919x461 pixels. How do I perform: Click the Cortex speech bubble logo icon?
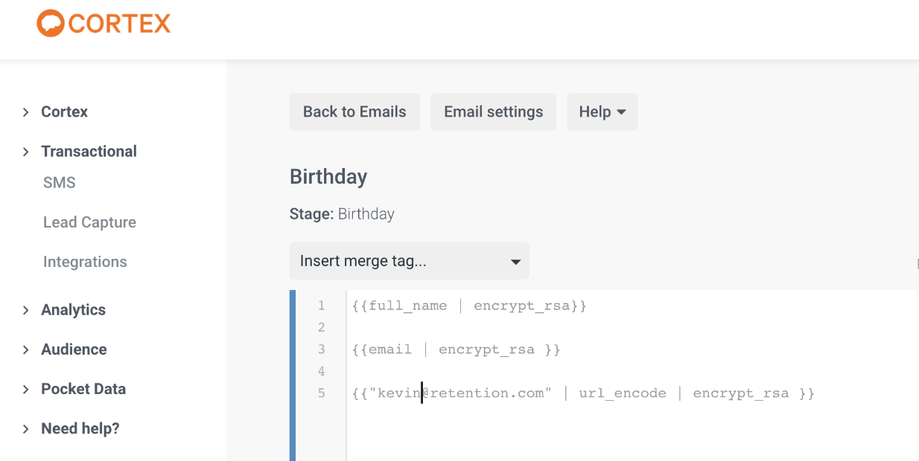(x=51, y=23)
